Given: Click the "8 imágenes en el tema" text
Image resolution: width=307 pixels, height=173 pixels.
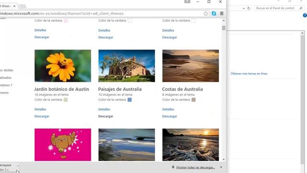Looking at the screenshot, I should pos(178,95).
